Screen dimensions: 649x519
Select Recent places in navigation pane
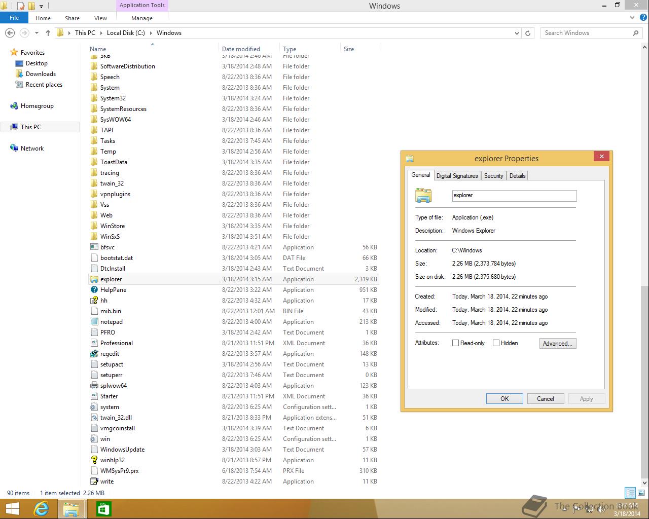coord(44,85)
